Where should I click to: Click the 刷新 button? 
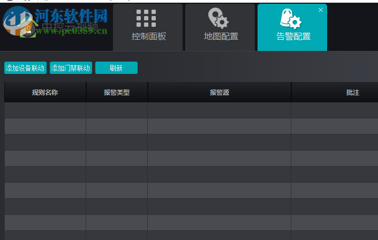116,68
